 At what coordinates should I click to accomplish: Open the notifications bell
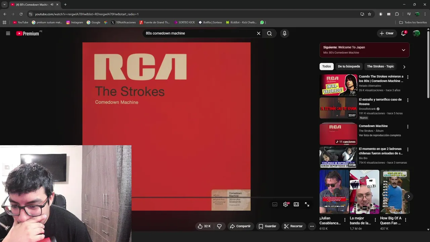click(x=403, y=33)
